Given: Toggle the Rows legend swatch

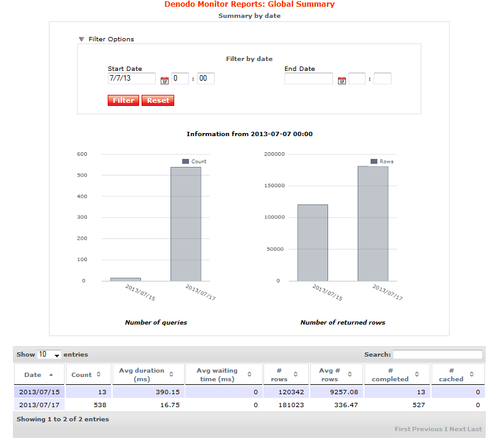Looking at the screenshot, I should pos(374,161).
